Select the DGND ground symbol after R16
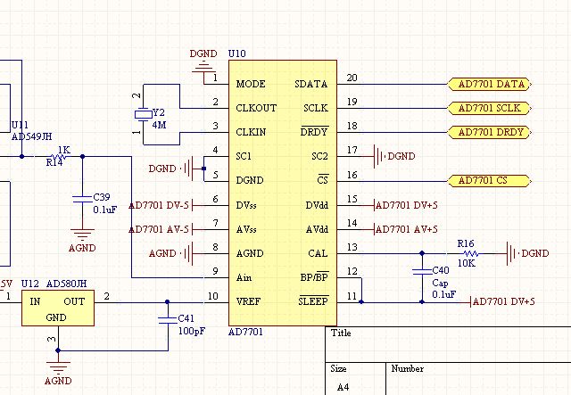Screen dimensions: 571x395 click(513, 253)
